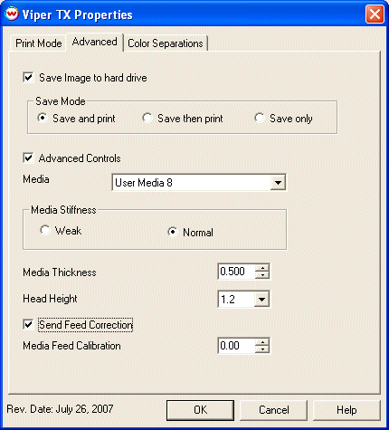This screenshot has height=430, width=389.
Task: Select the Save only radio button
Action: (x=260, y=118)
